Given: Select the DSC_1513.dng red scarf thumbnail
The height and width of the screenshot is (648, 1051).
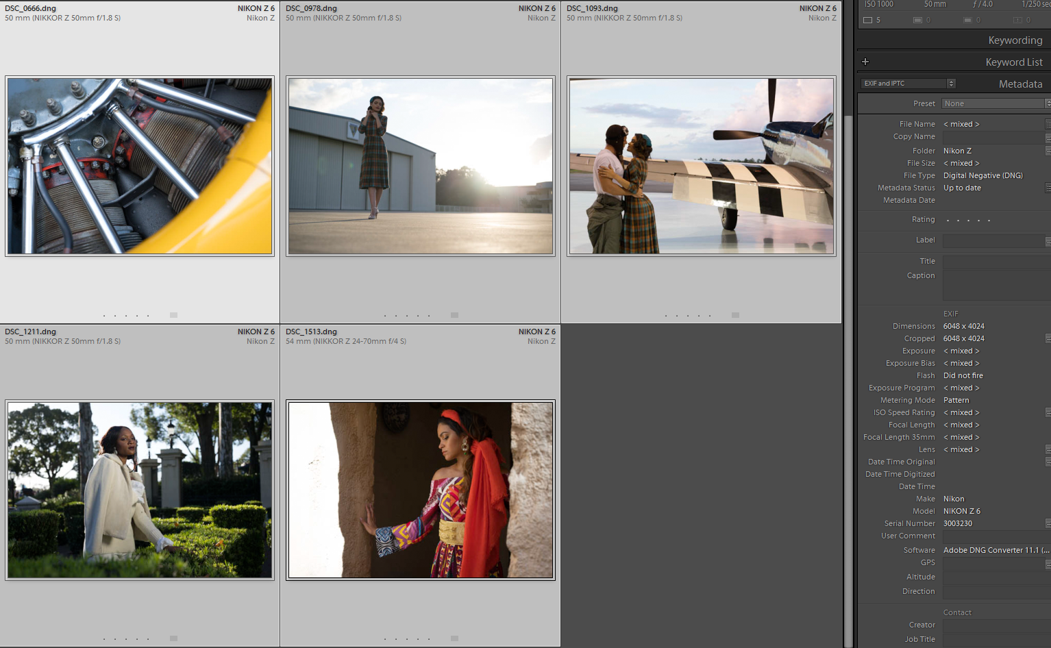Looking at the screenshot, I should 421,490.
